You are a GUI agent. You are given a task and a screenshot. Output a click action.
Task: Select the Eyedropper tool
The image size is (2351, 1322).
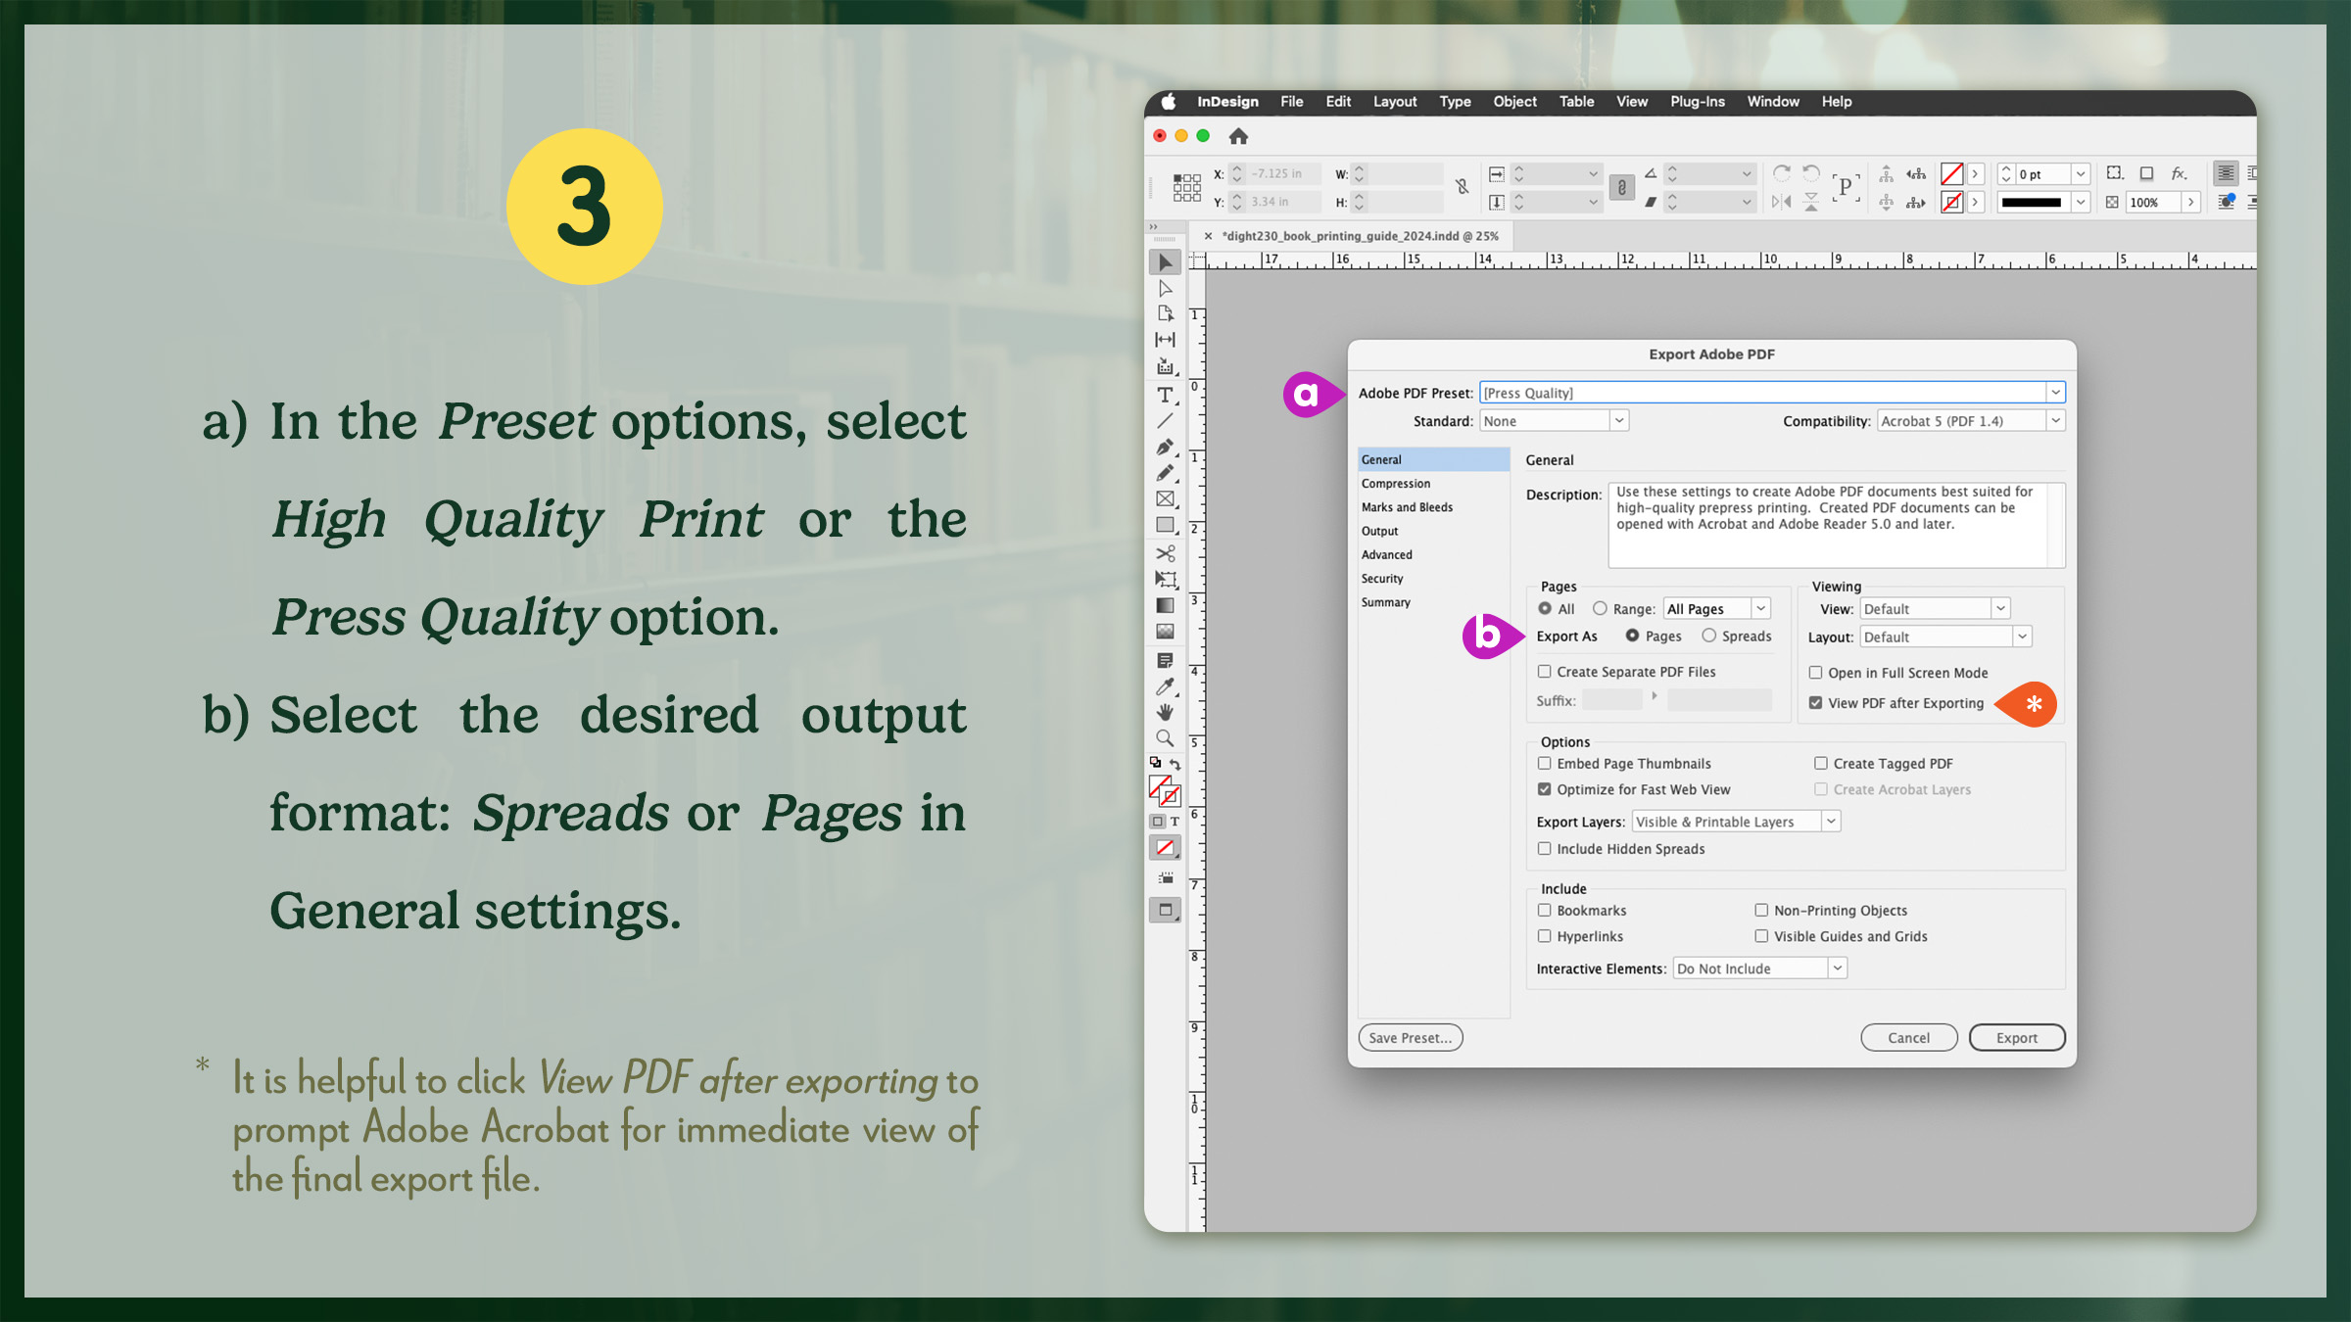(x=1166, y=687)
